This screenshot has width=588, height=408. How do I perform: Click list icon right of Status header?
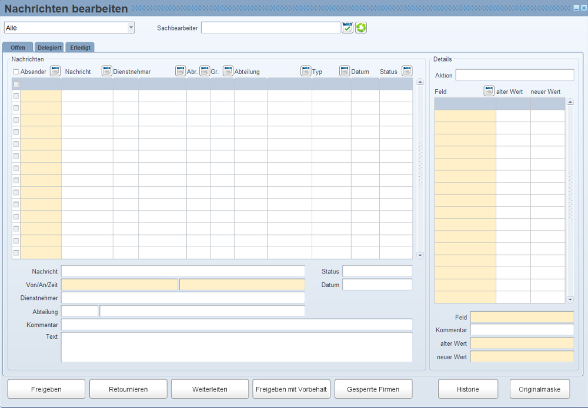pyautogui.click(x=407, y=71)
